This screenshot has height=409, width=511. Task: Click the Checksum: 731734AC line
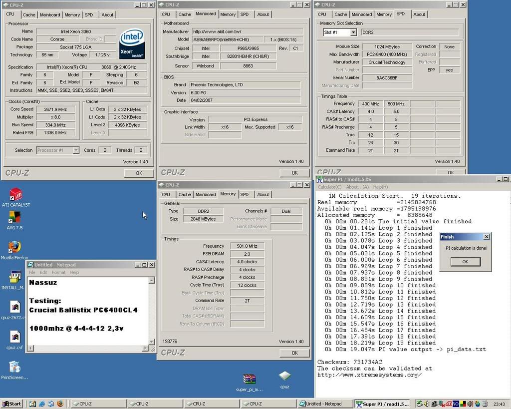click(x=350, y=362)
